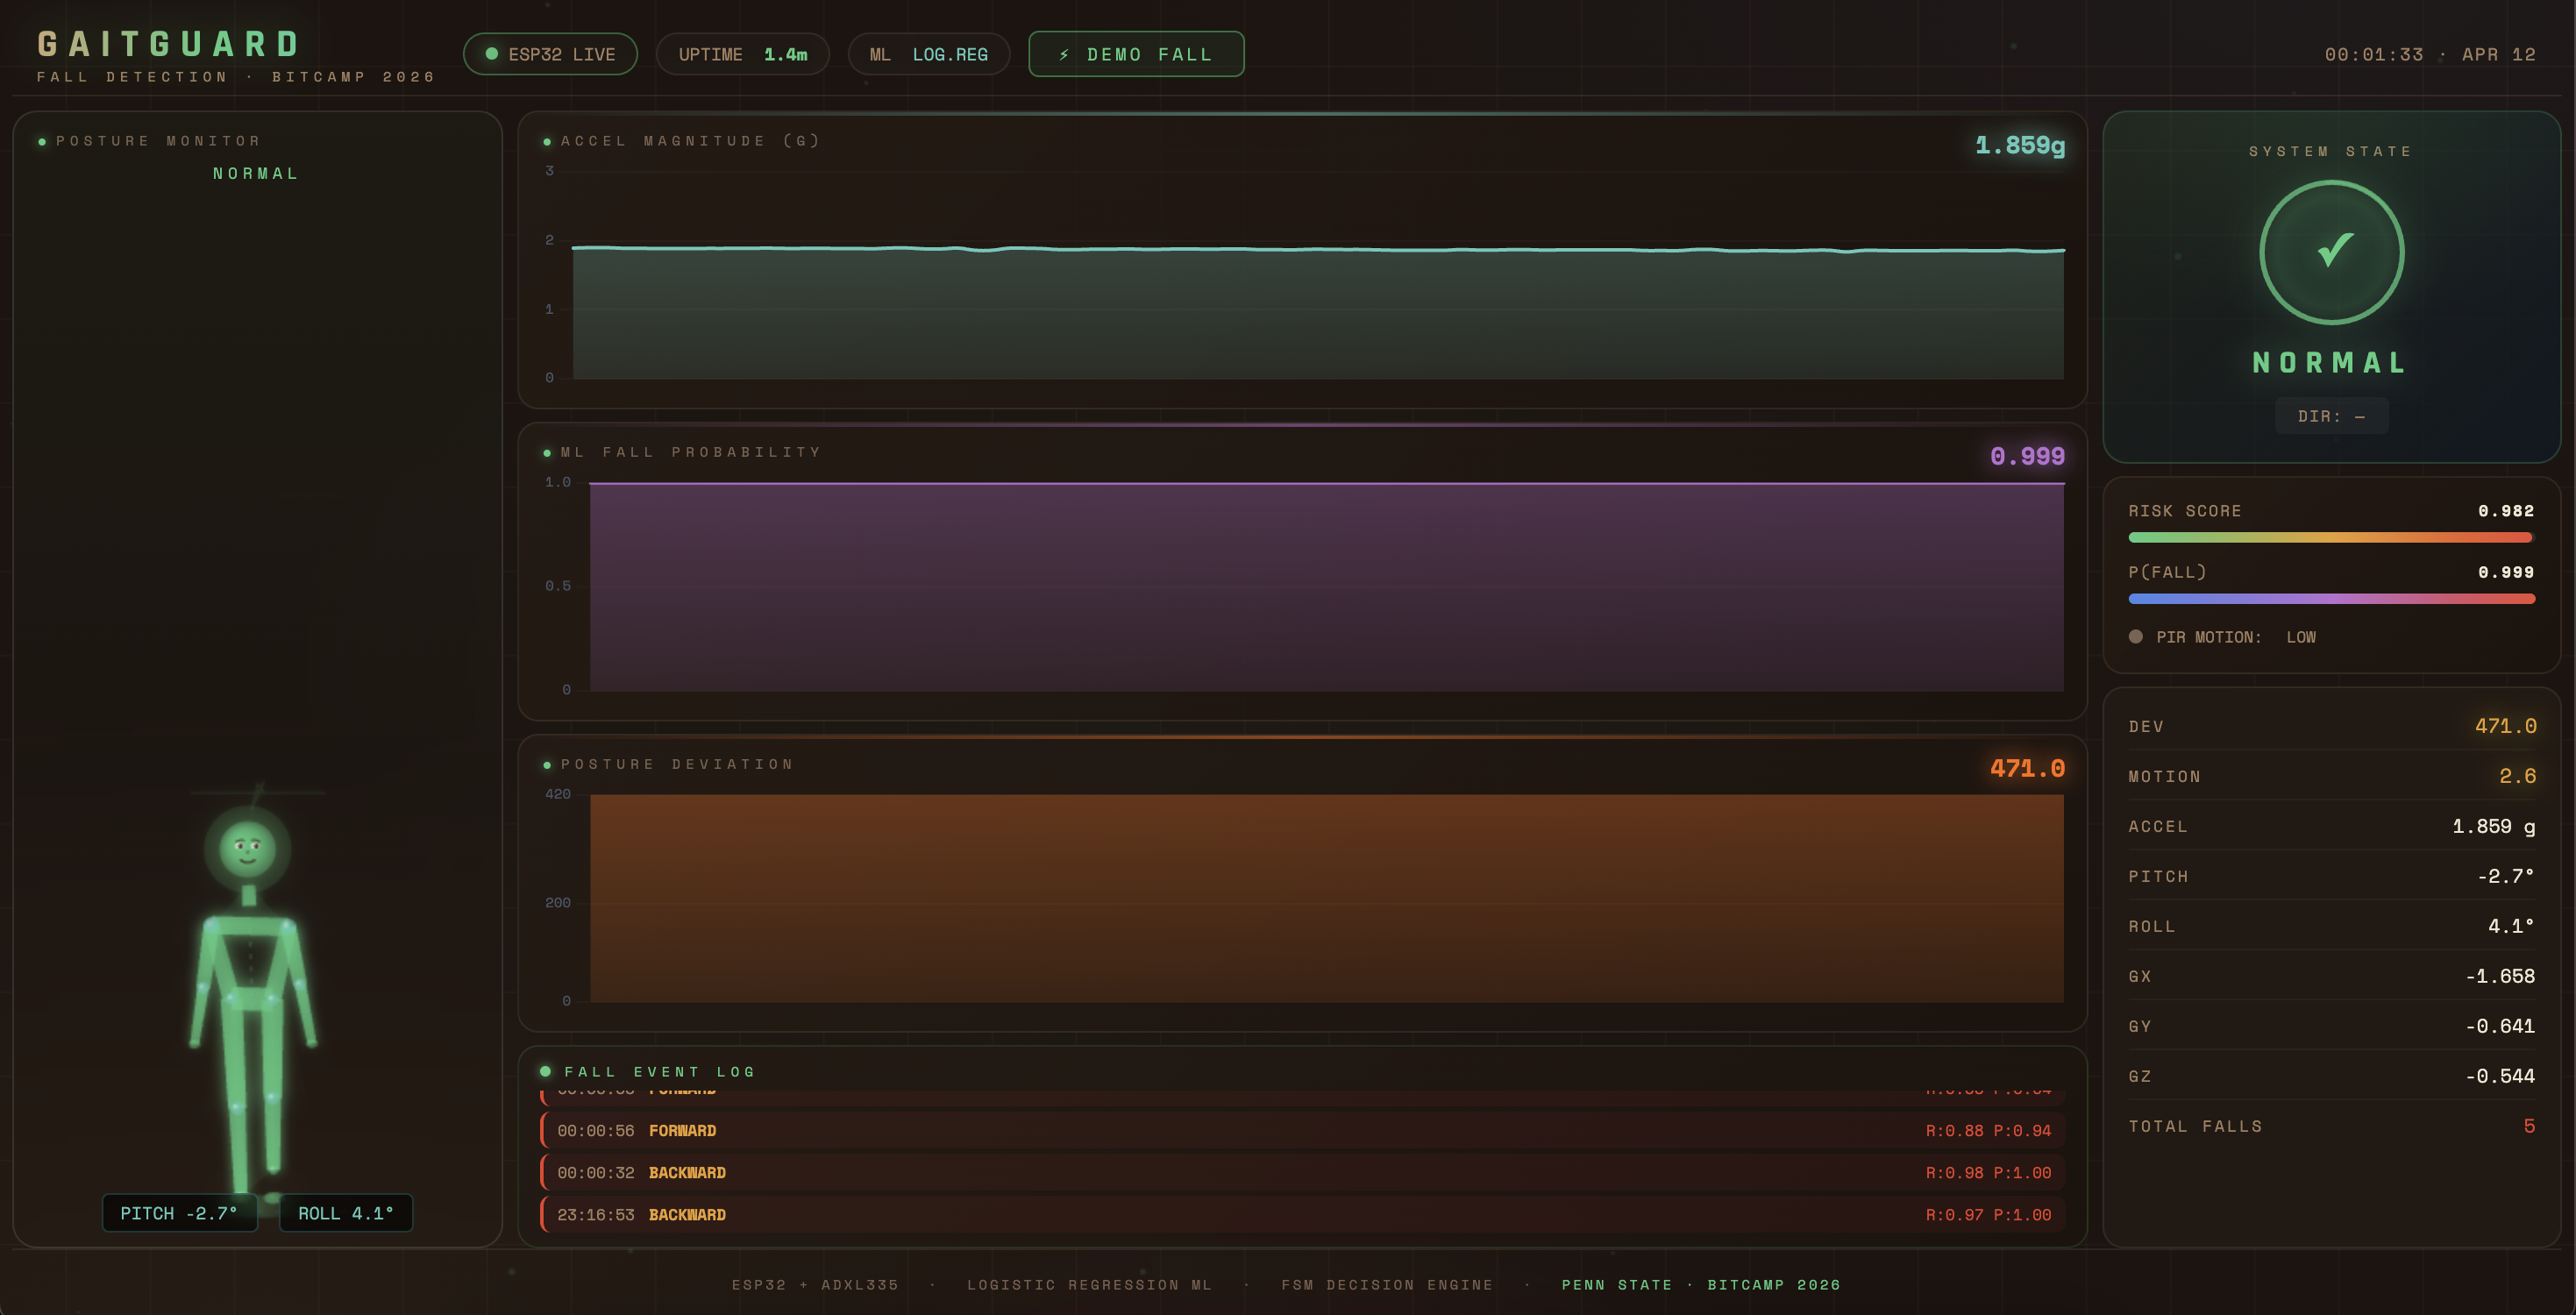Image resolution: width=2576 pixels, height=1315 pixels.
Task: Click the P(FALL) progress bar
Action: [2330, 599]
